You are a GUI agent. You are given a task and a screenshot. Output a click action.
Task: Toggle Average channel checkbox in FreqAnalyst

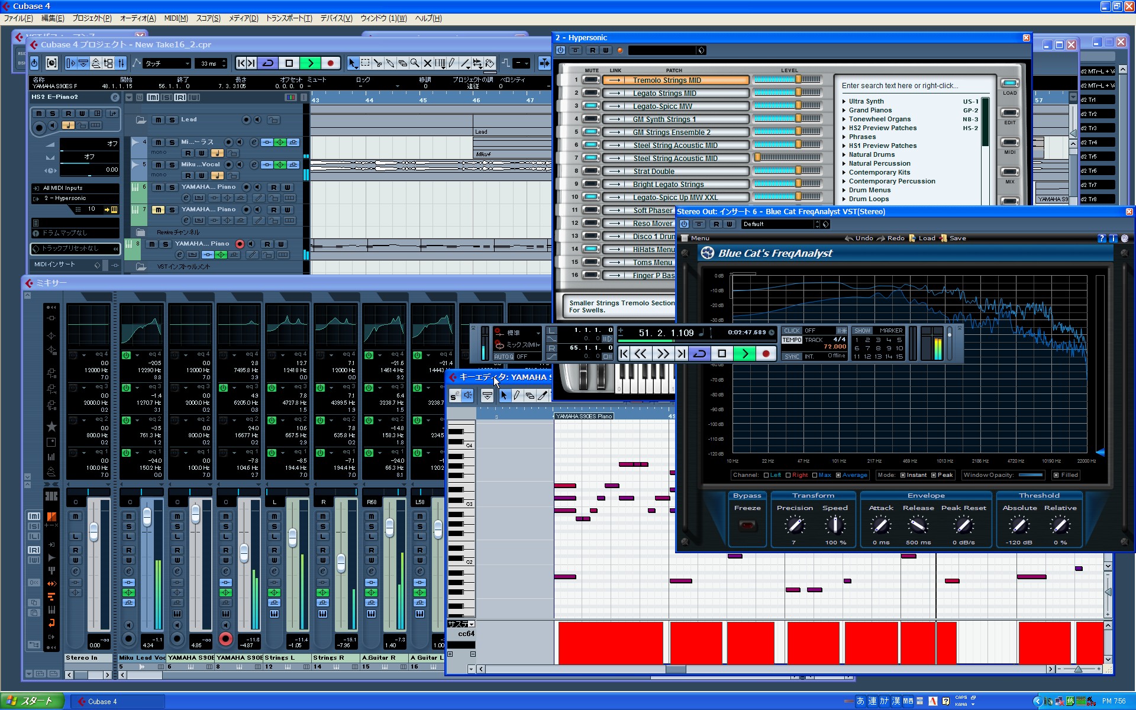point(838,475)
